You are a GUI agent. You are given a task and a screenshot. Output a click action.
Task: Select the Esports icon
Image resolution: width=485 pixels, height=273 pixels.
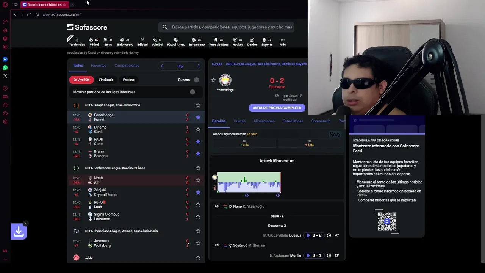[267, 42]
